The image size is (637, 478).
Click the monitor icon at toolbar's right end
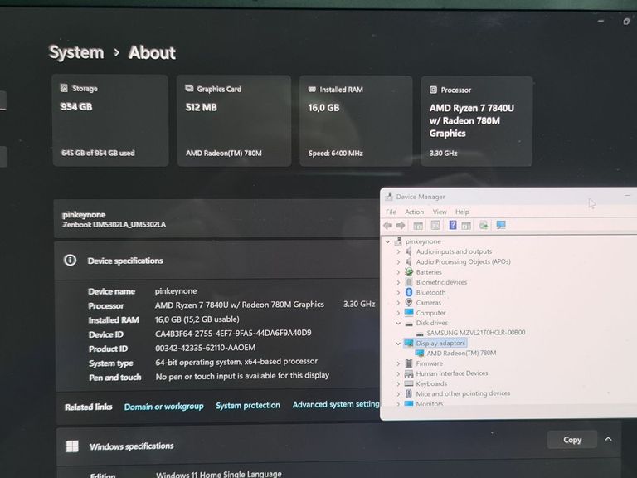[501, 225]
